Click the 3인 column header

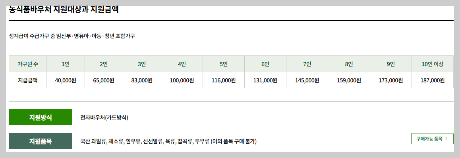tap(142, 64)
